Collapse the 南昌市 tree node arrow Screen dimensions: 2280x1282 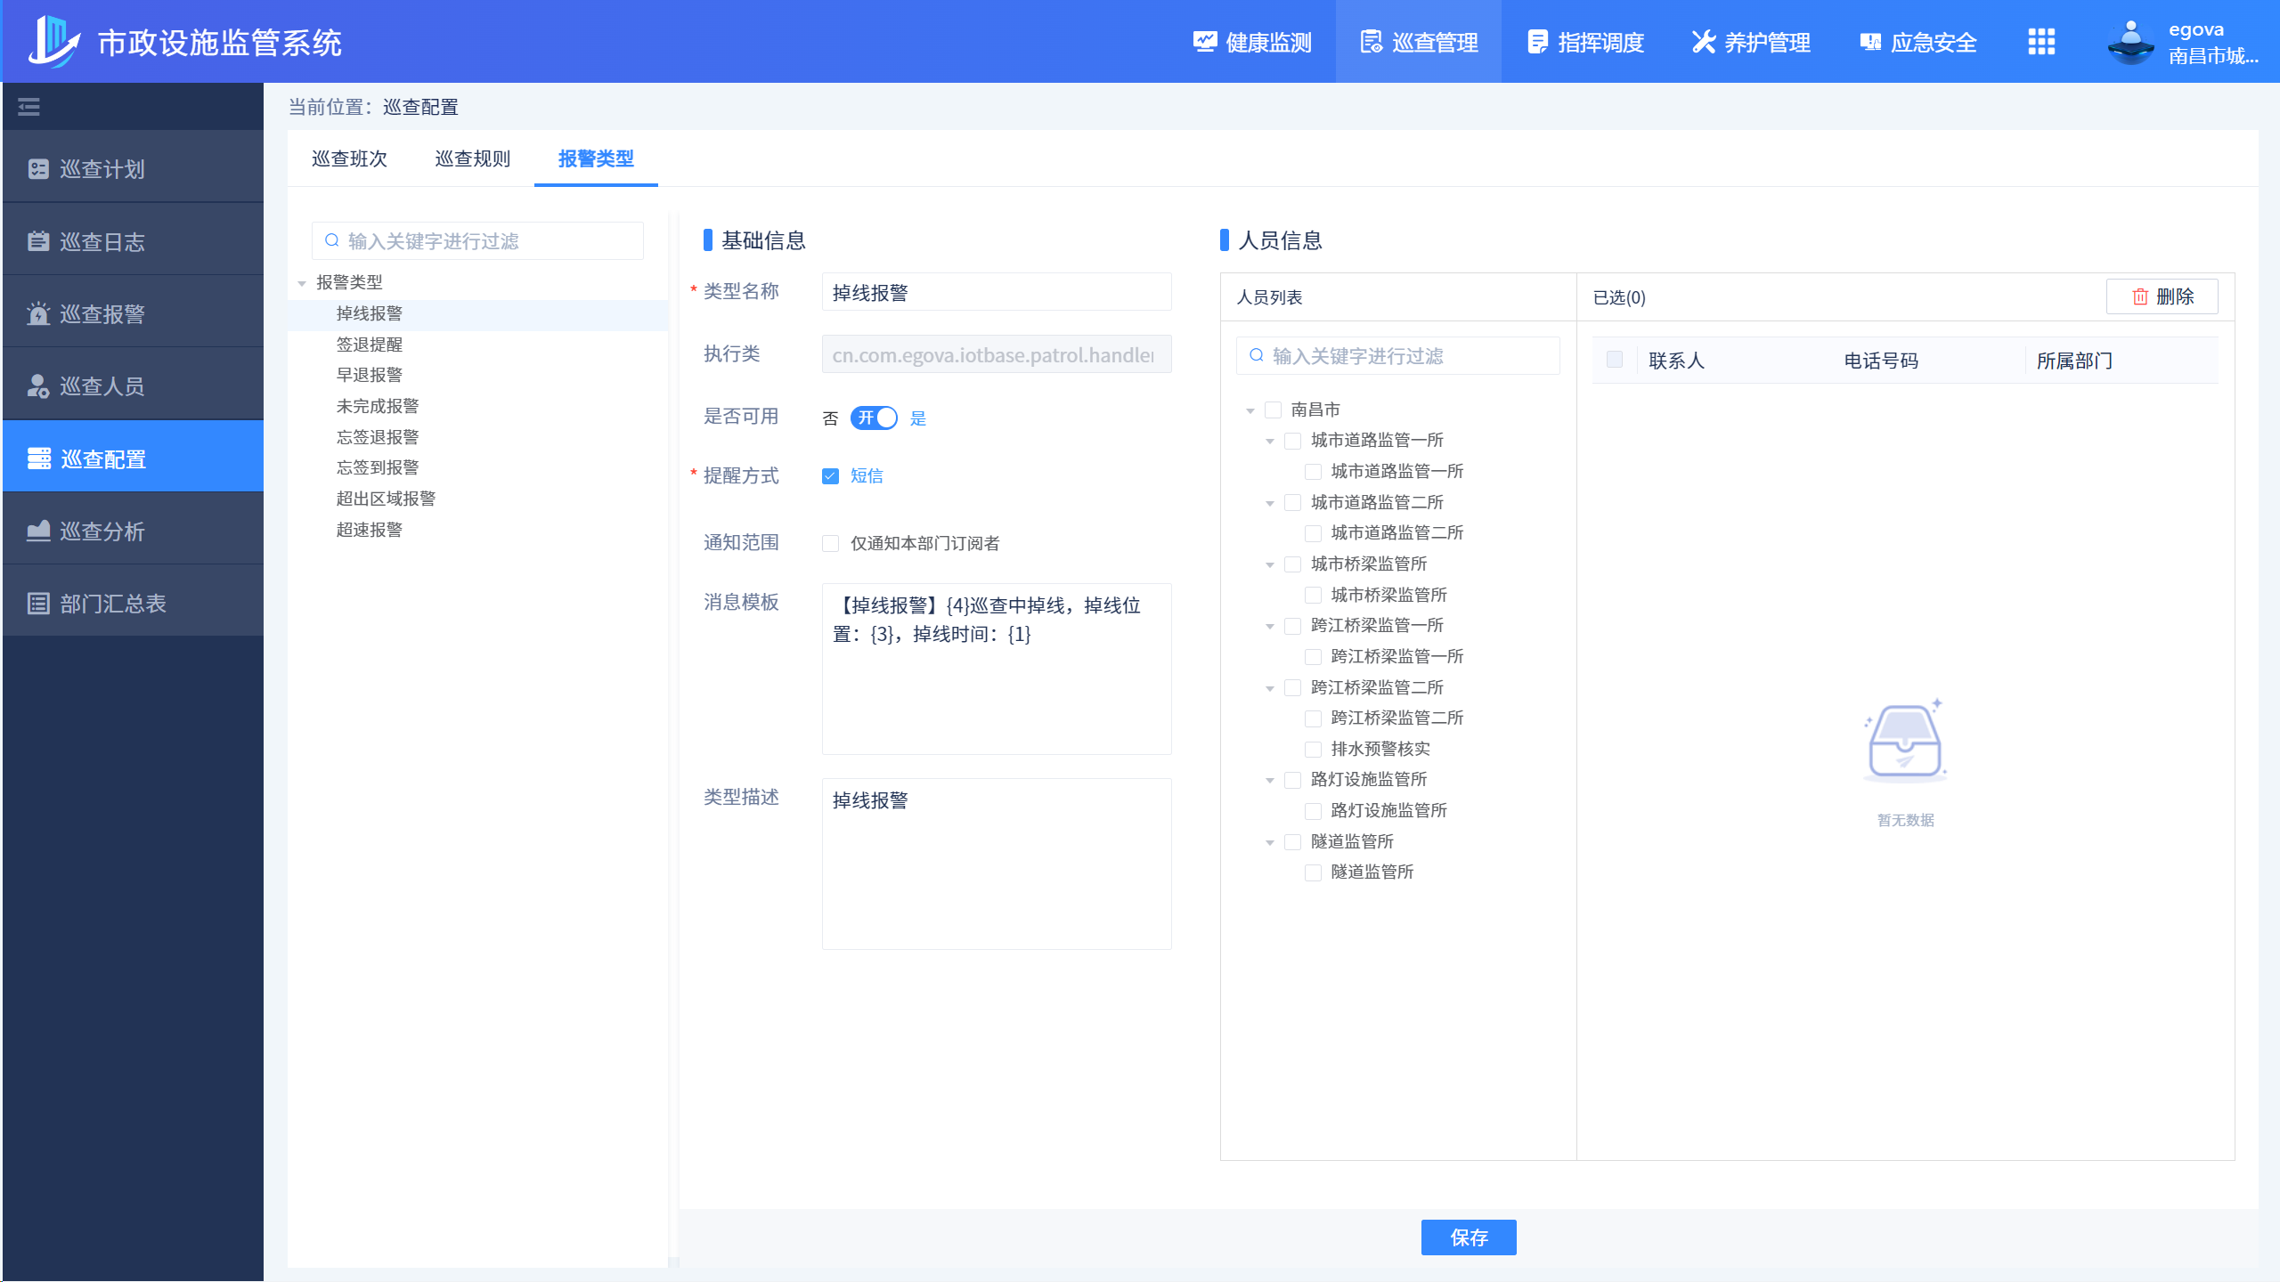1250,410
